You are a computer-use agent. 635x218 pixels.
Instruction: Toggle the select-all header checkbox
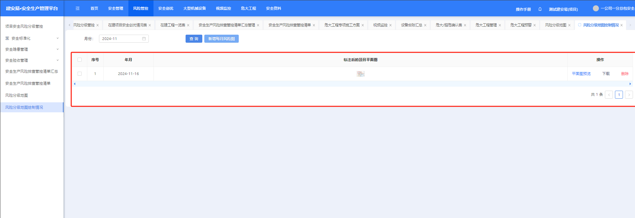[80, 60]
